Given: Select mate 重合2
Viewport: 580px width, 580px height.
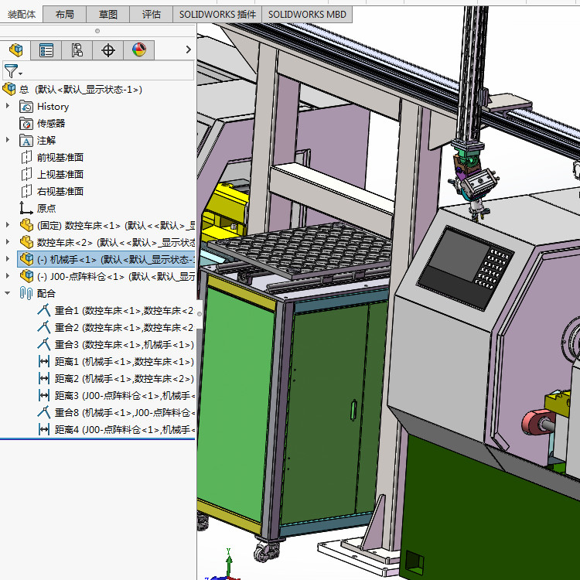Looking at the screenshot, I should 124,328.
